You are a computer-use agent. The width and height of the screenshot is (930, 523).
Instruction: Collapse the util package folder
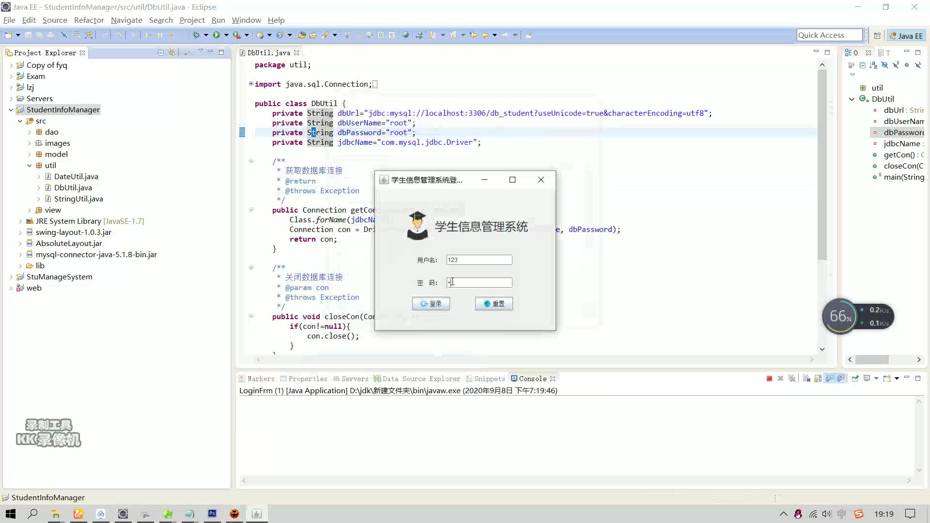29,165
